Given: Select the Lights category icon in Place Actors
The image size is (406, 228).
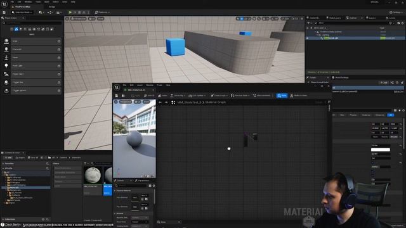Looking at the screenshot, I should coord(21,29).
